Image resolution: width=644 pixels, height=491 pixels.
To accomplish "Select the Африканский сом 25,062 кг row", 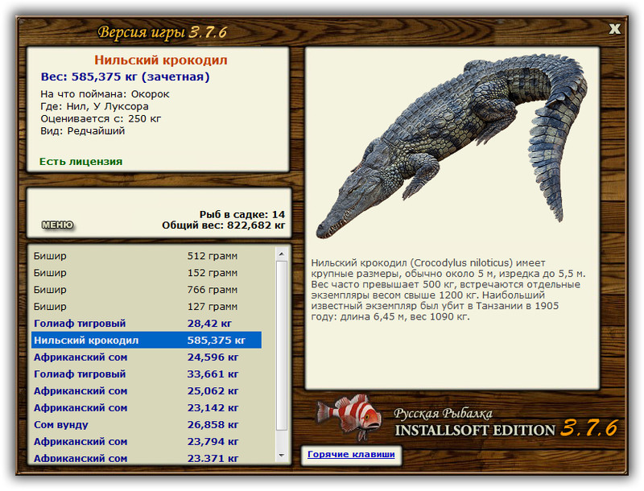I will tap(147, 391).
